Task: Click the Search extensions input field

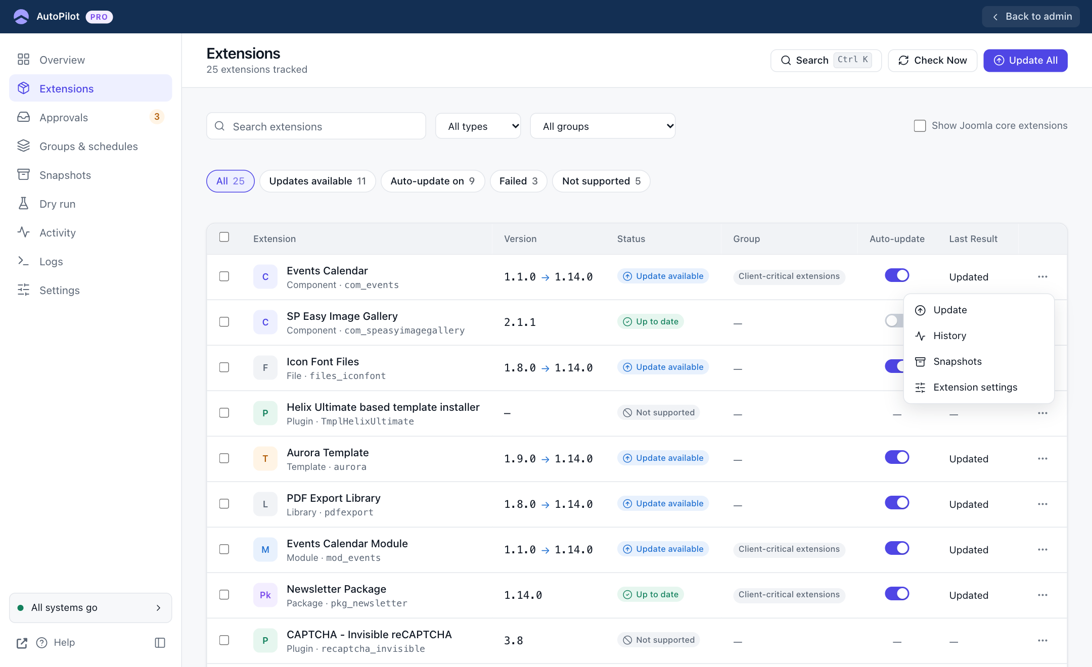Action: click(316, 126)
